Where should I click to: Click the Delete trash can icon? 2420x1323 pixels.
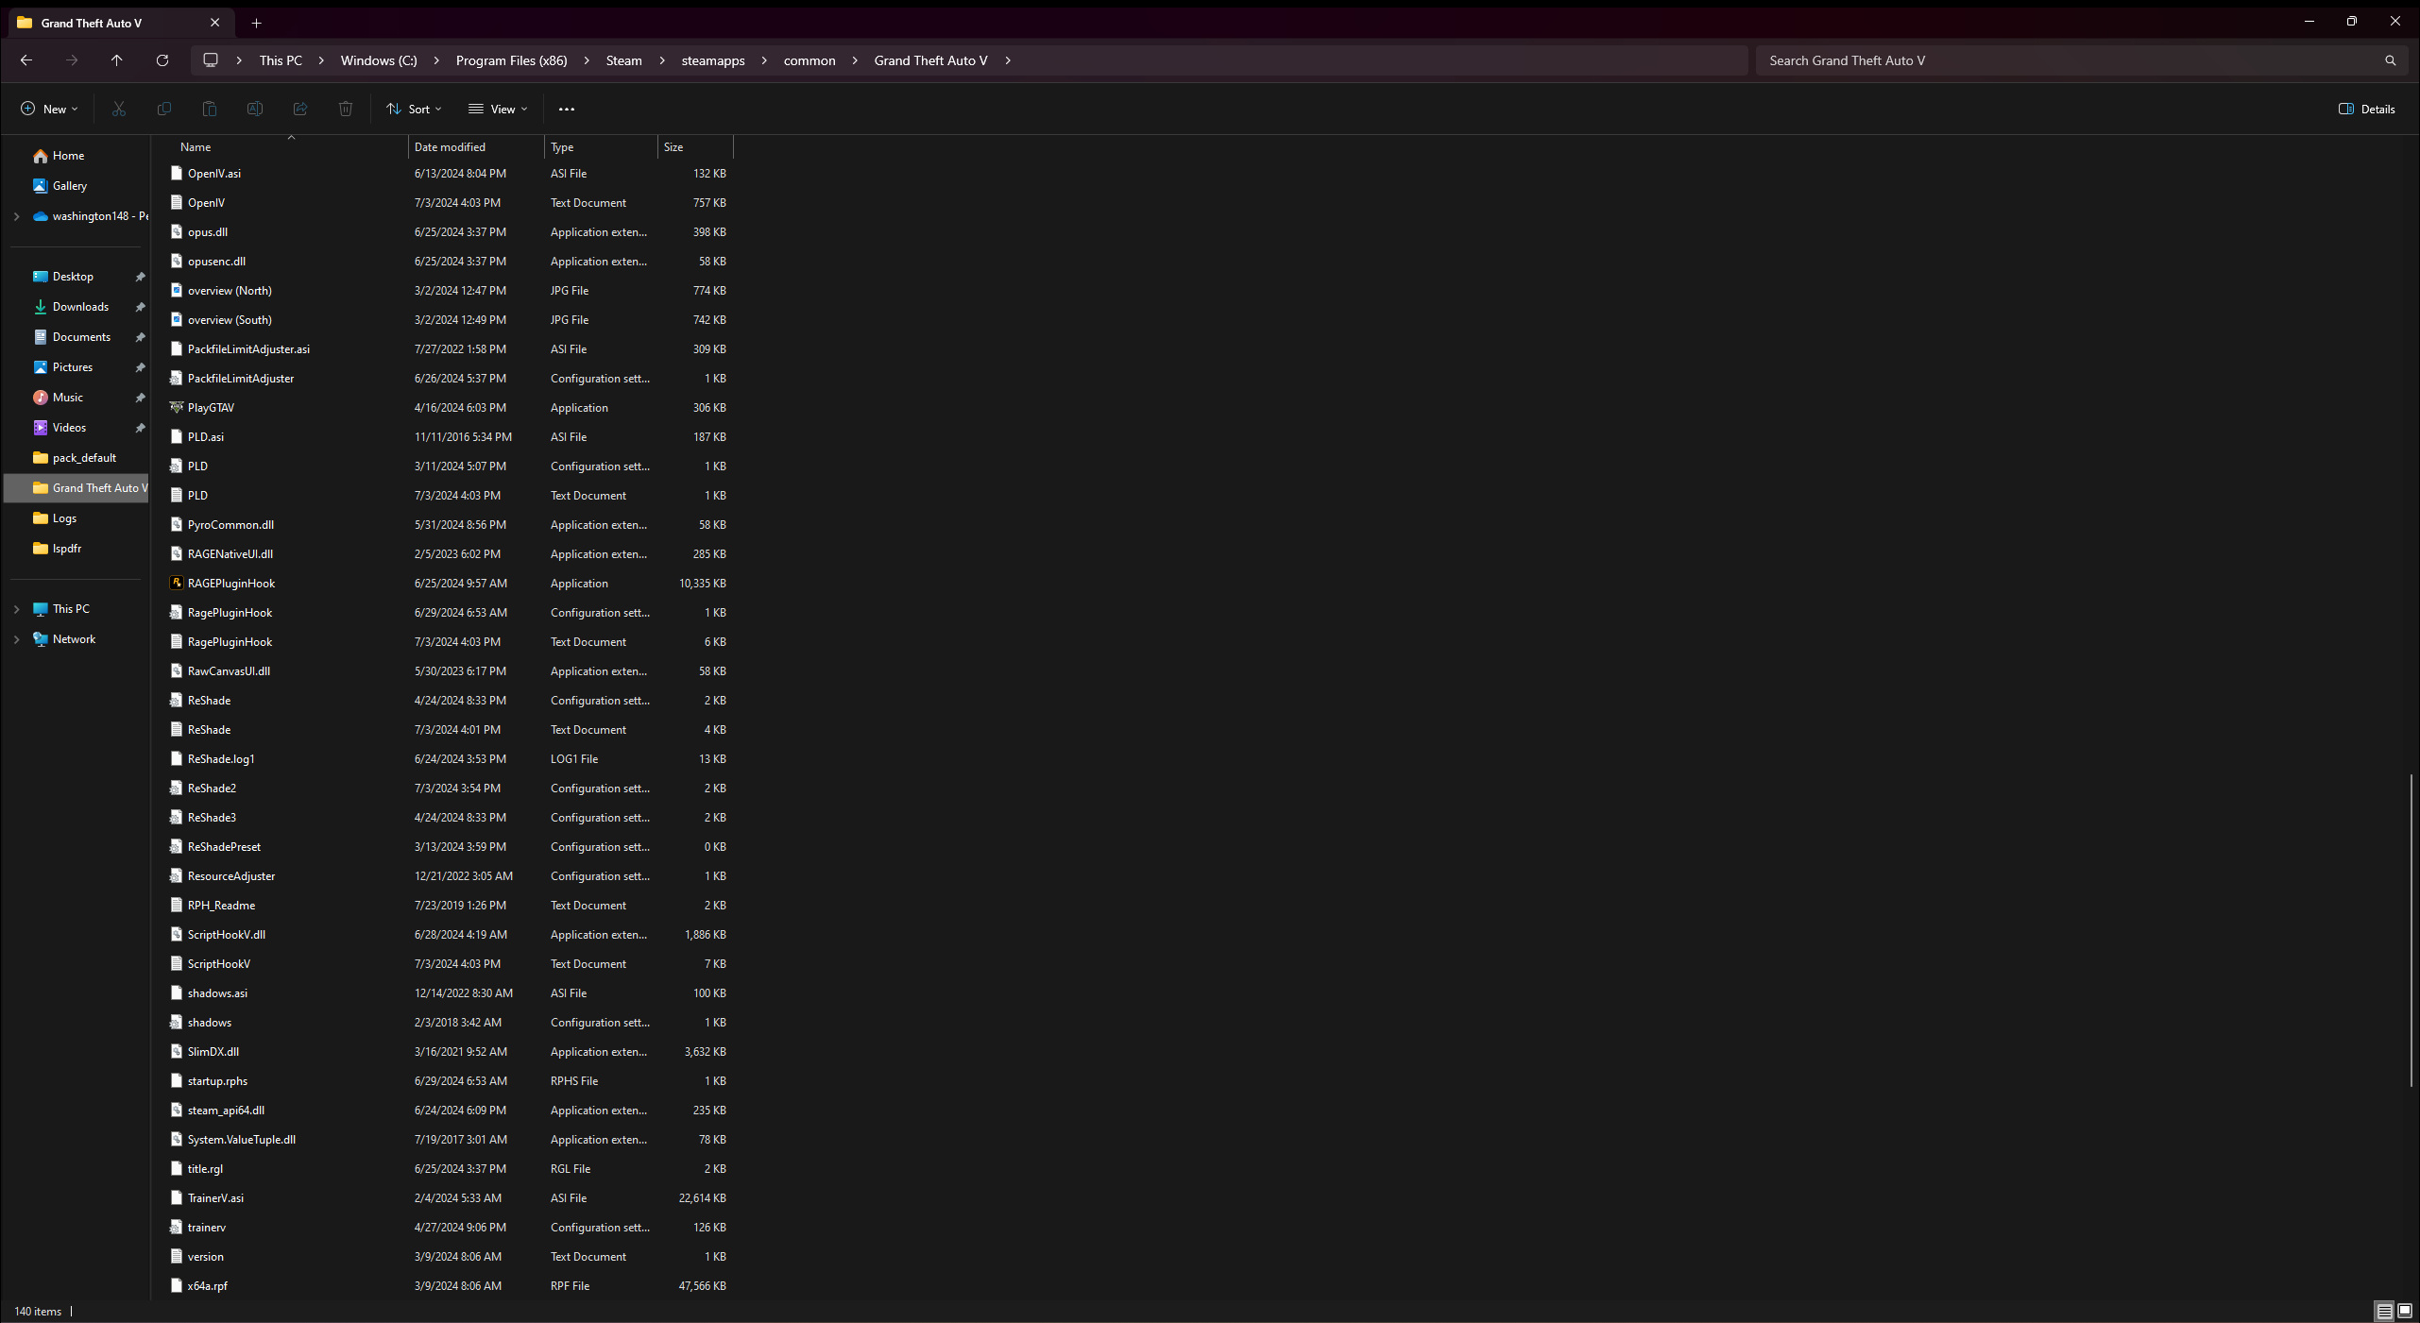click(346, 109)
